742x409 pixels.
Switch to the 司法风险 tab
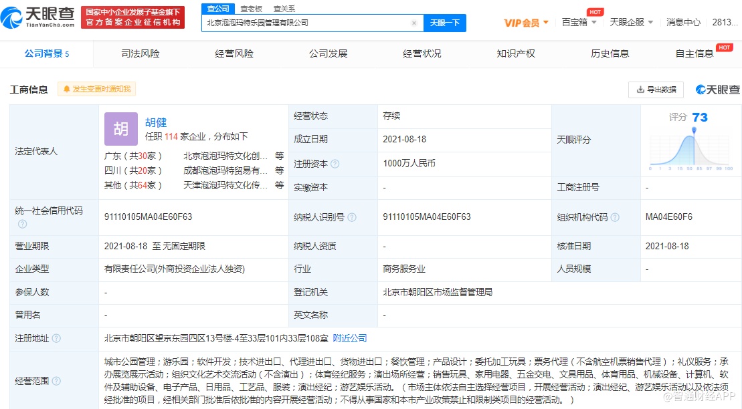click(x=141, y=53)
